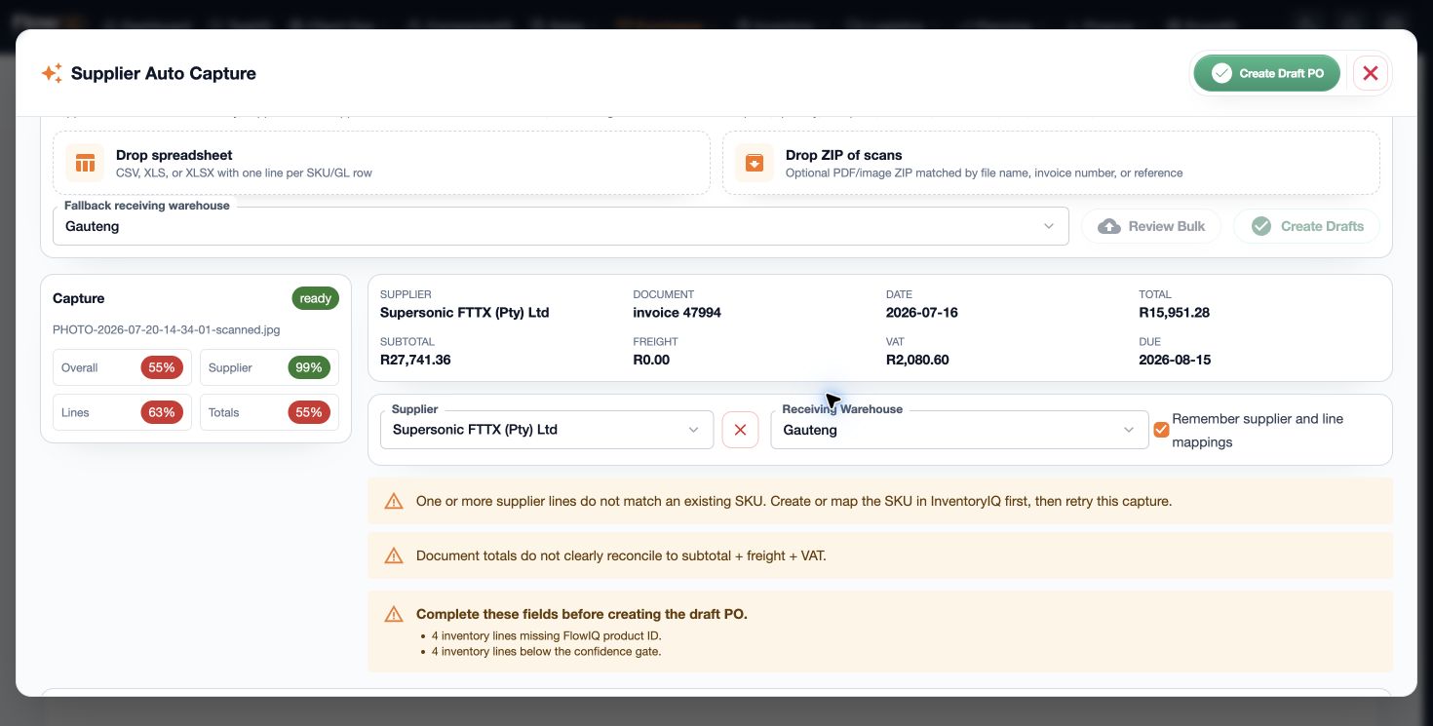Click the document date 2026-07-16

pos(922,313)
